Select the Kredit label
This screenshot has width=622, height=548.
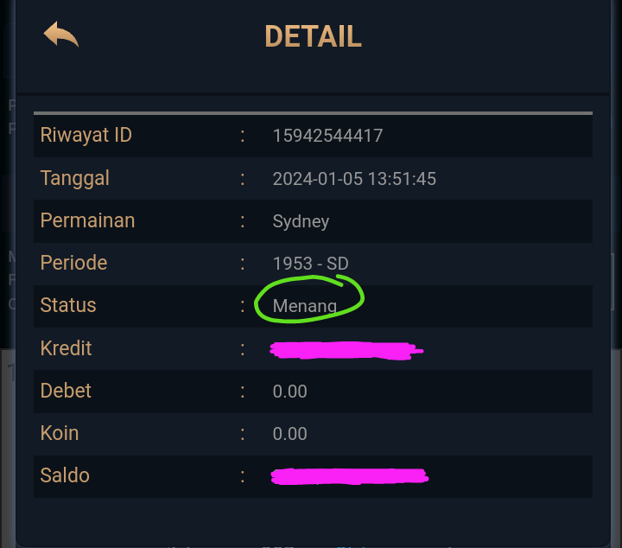click(67, 349)
